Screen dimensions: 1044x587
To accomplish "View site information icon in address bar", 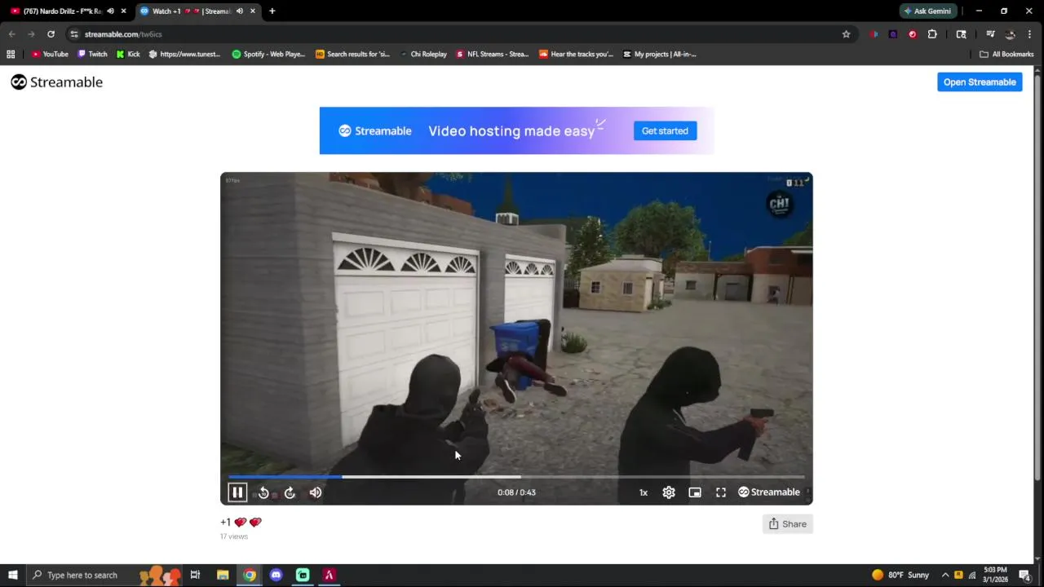I will (74, 34).
